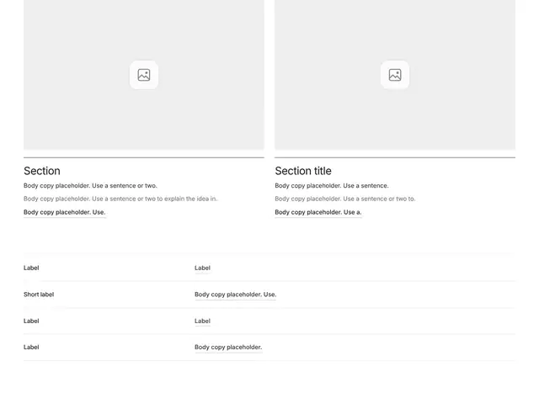Click the 'Section' heading
This screenshot has height=409, width=539.
[42, 171]
